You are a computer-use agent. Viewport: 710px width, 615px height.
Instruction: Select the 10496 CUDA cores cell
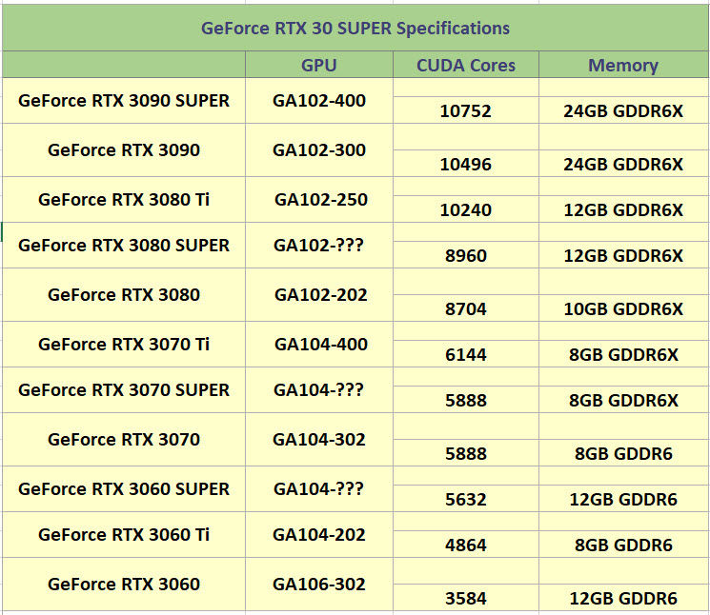click(465, 164)
